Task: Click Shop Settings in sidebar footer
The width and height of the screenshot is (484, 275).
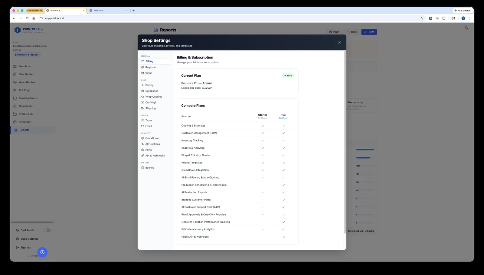Action: pos(27,239)
